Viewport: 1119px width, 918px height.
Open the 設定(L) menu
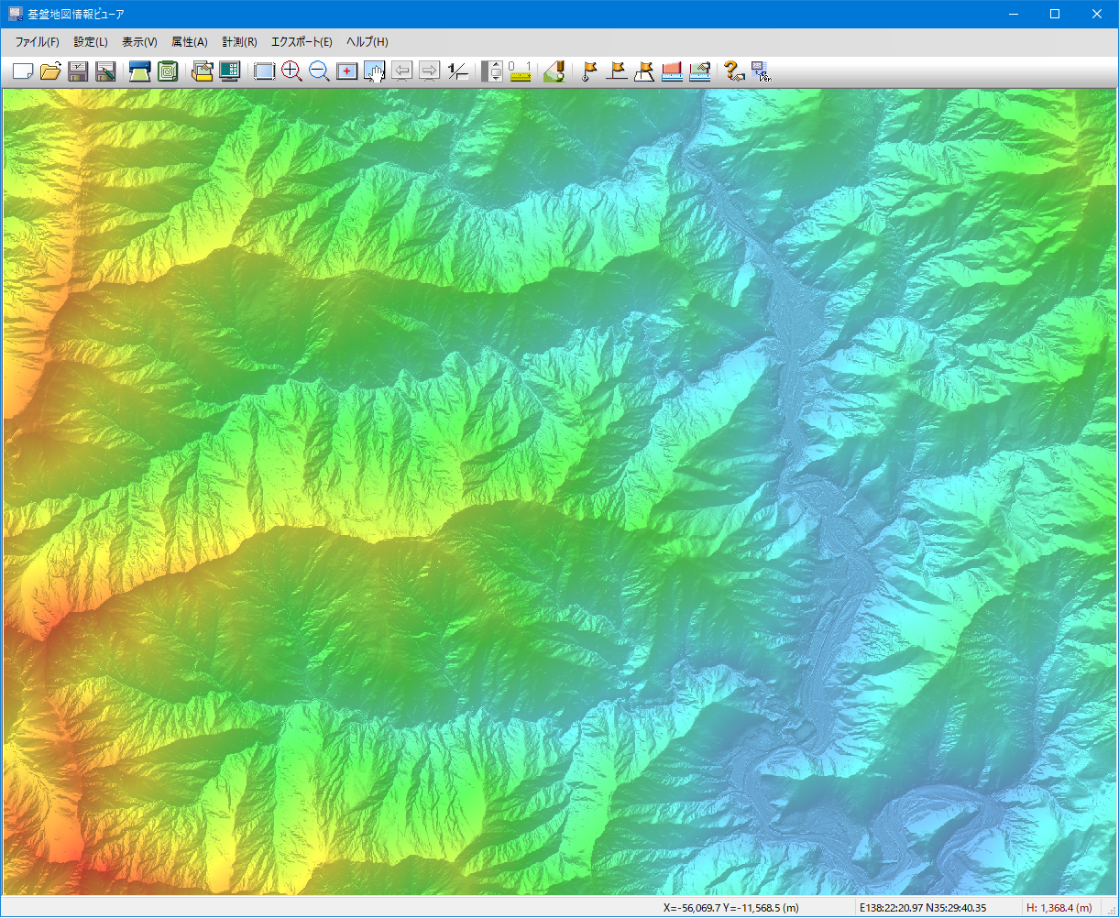[x=91, y=42]
